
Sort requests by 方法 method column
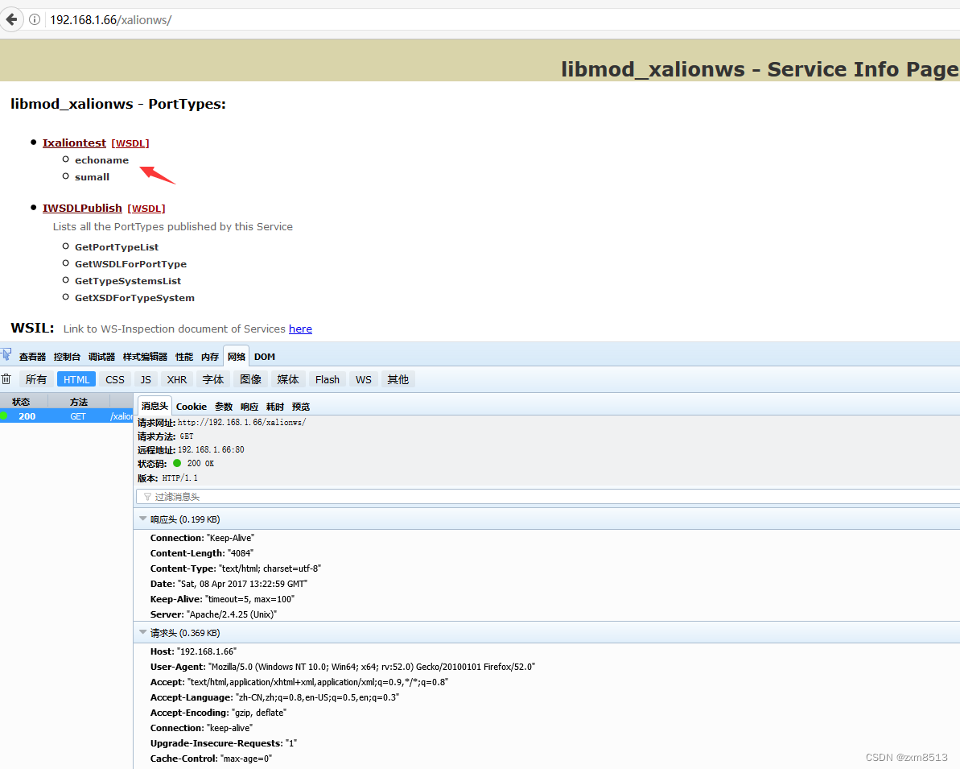click(79, 401)
